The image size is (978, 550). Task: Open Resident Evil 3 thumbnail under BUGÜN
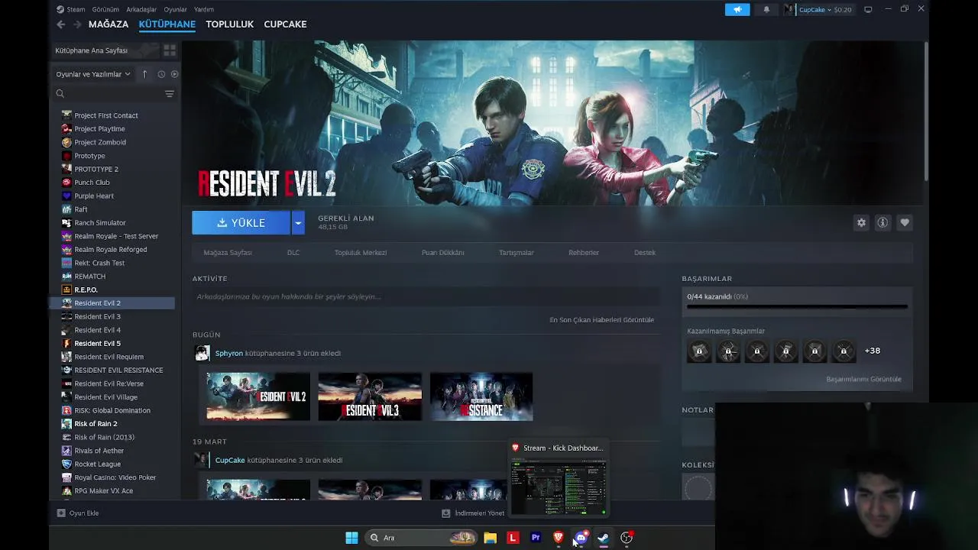point(370,396)
